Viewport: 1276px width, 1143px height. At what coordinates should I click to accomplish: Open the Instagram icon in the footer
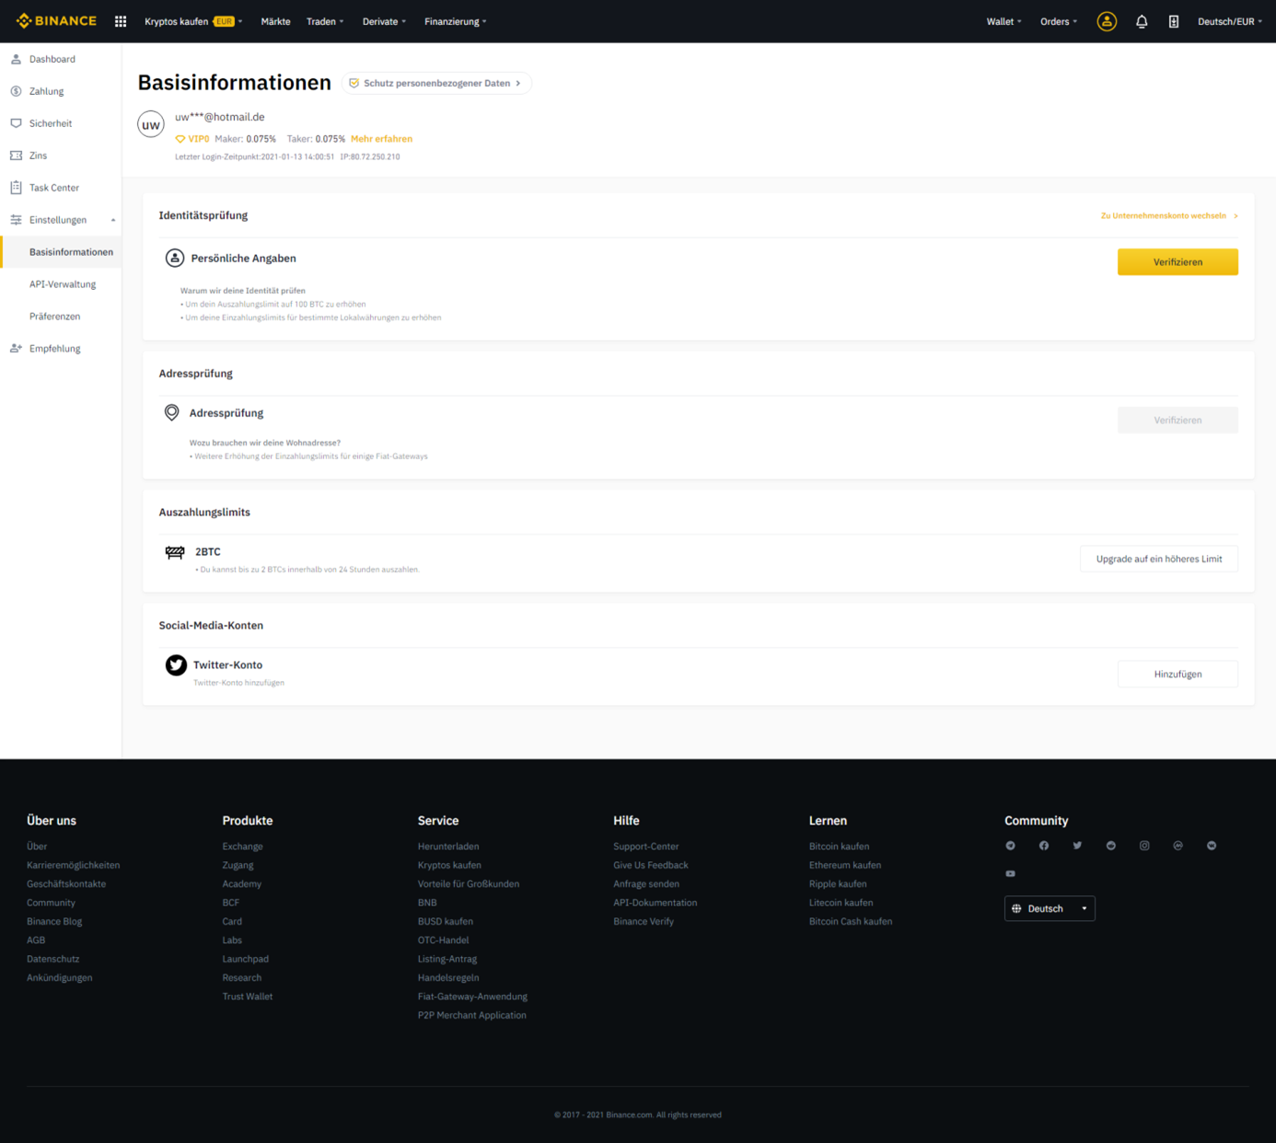(x=1144, y=845)
